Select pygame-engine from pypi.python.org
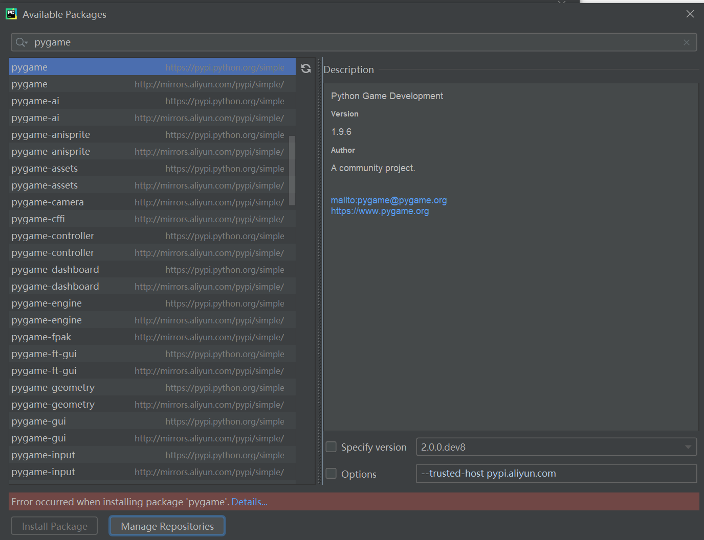Screen dimensions: 704x540 (152, 303)
